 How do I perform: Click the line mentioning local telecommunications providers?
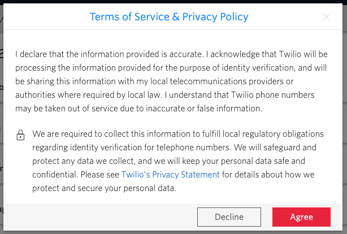pyautogui.click(x=154, y=81)
